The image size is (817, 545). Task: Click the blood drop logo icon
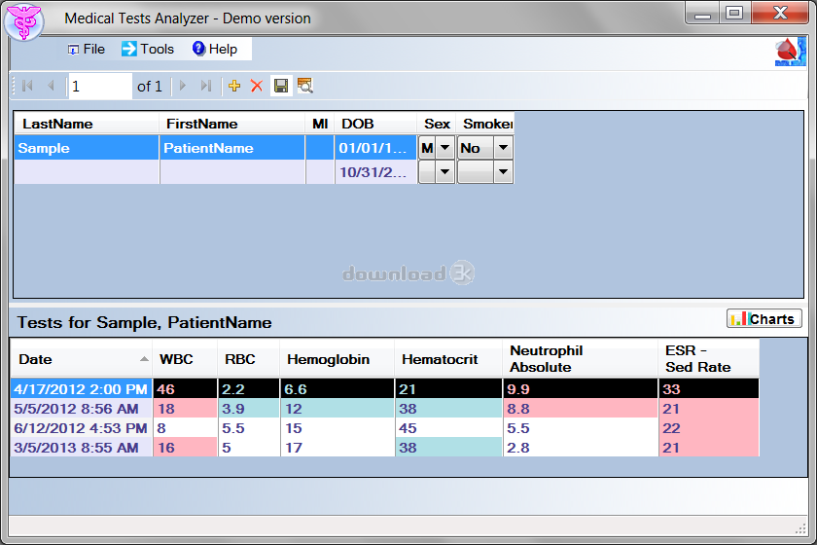790,51
